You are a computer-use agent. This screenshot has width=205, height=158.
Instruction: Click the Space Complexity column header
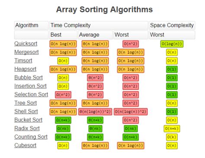(x=172, y=25)
